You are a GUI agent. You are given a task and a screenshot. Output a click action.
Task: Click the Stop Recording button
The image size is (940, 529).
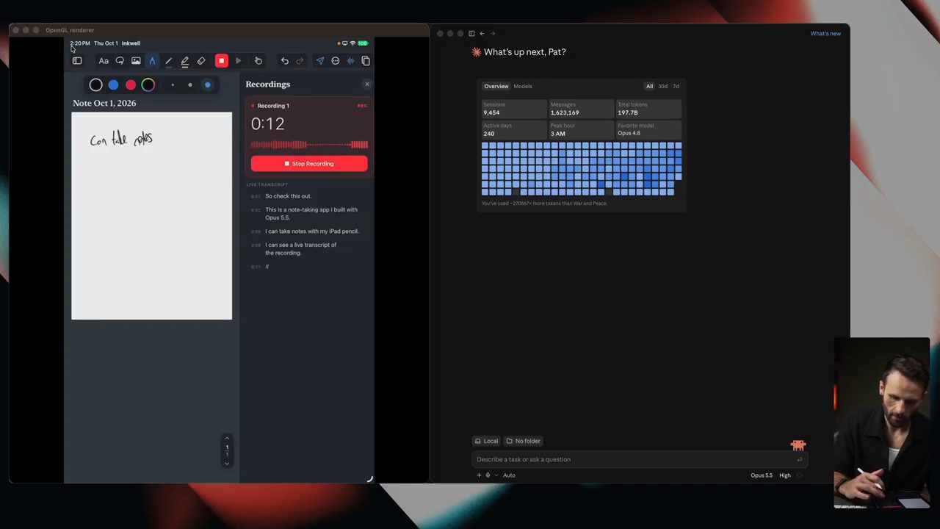[x=309, y=164]
